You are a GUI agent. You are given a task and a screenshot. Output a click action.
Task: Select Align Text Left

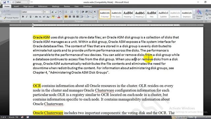click(x=66, y=17)
